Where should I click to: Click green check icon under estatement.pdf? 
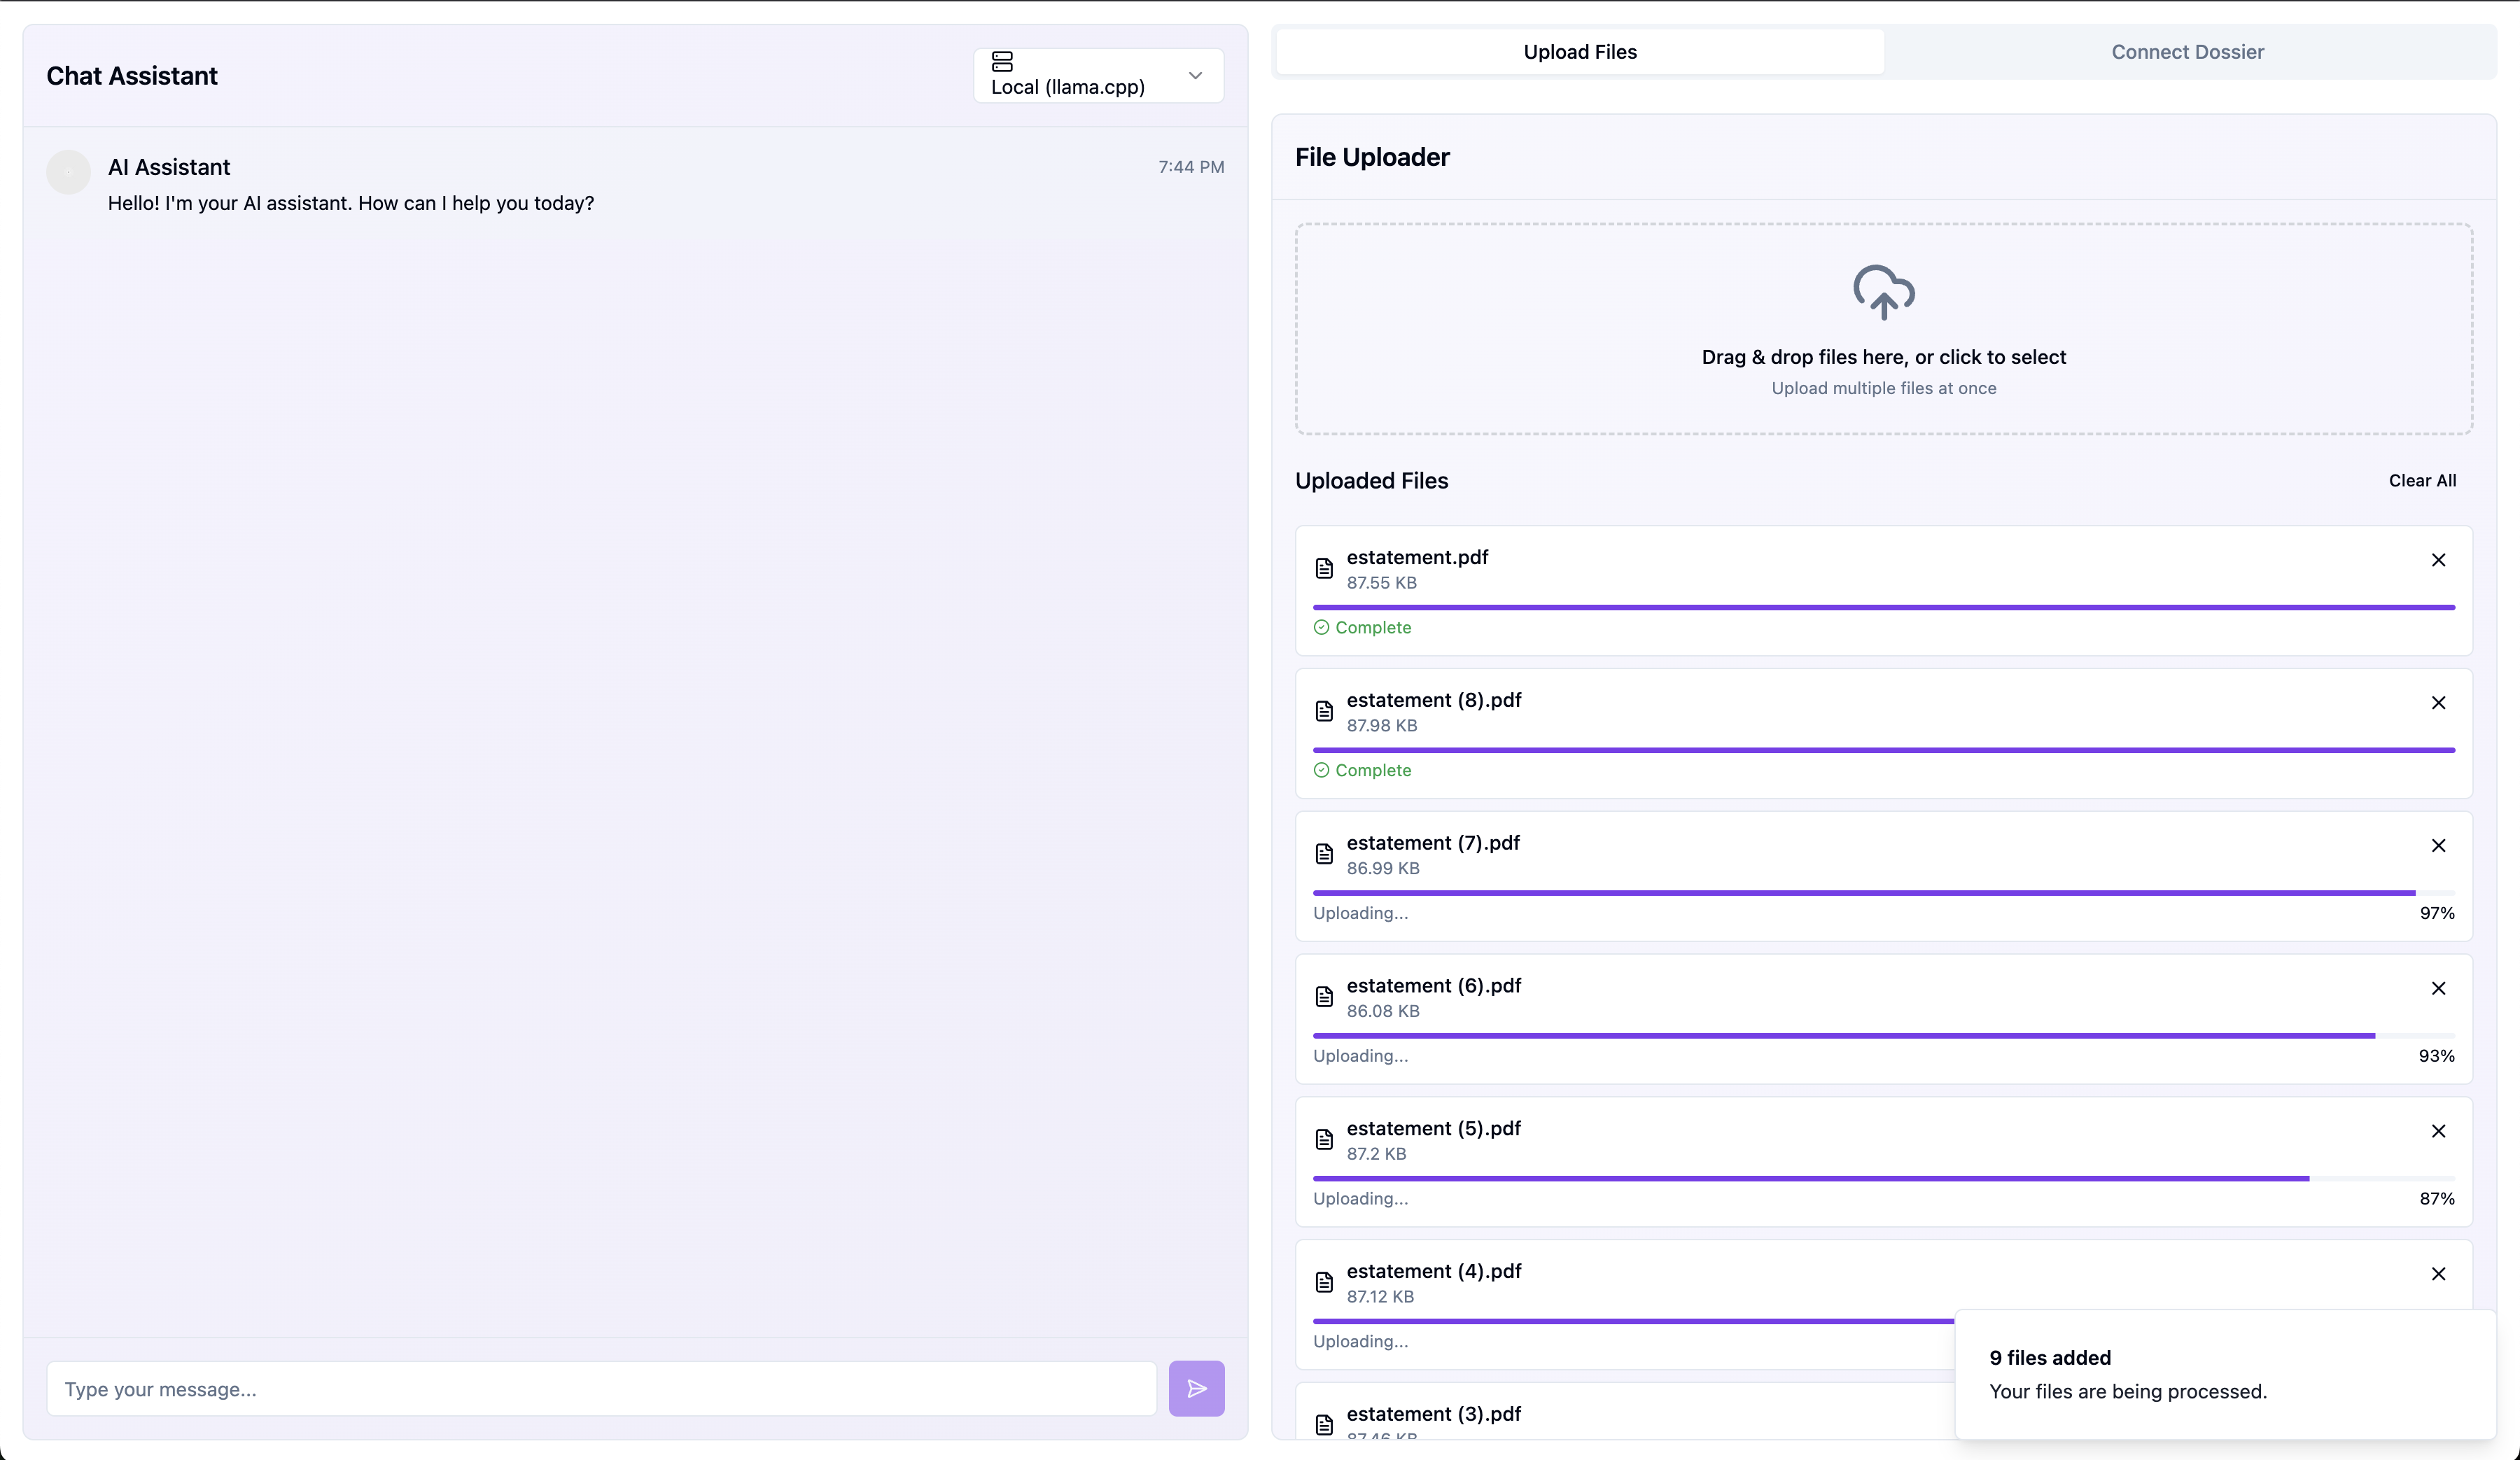[1321, 628]
